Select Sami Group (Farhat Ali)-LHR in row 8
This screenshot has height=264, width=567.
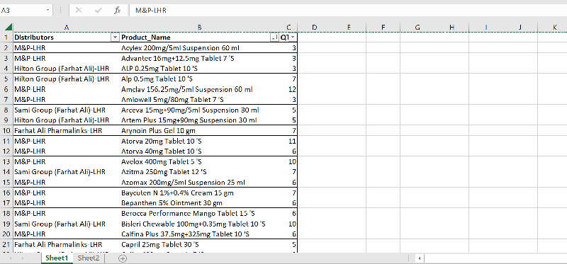[x=67, y=110]
